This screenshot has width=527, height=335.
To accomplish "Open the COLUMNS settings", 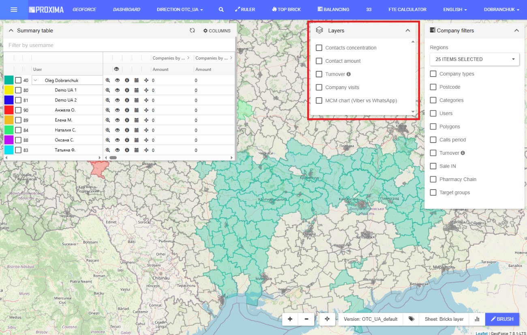I will click(217, 31).
